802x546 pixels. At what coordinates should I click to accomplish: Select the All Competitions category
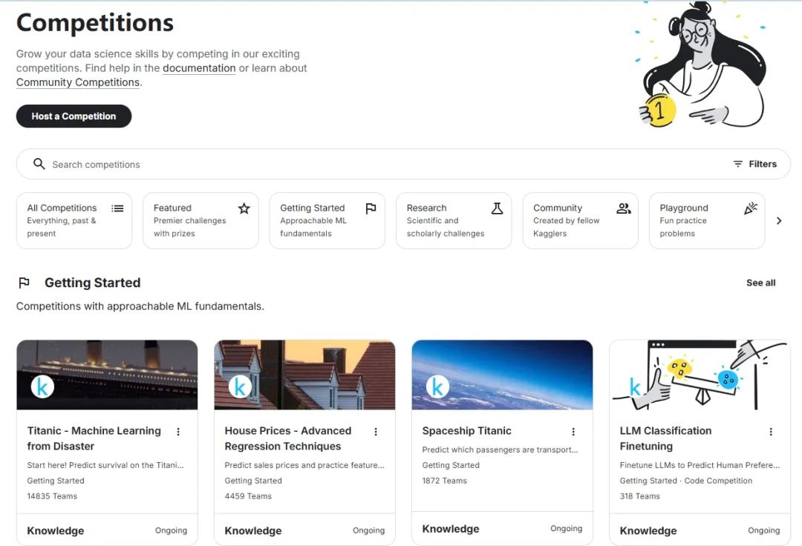click(74, 220)
